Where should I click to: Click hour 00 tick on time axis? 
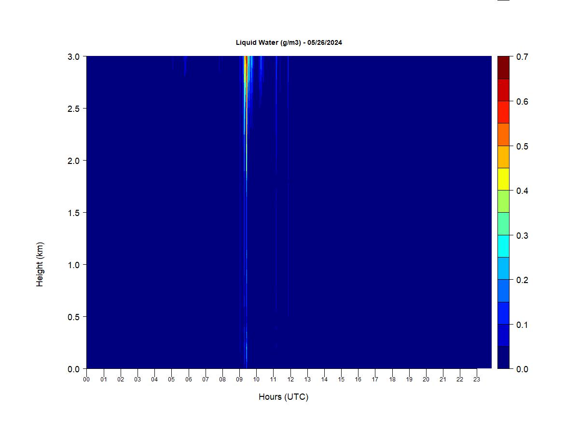point(86,379)
